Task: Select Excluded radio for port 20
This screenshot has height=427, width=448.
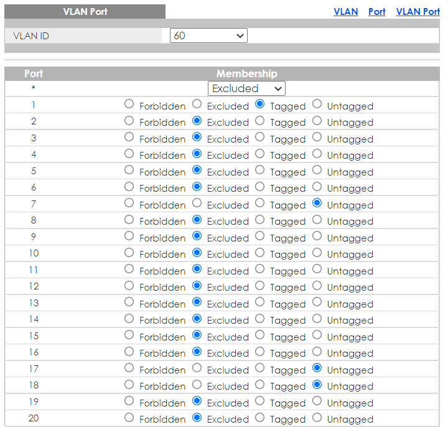Action: pos(197,418)
